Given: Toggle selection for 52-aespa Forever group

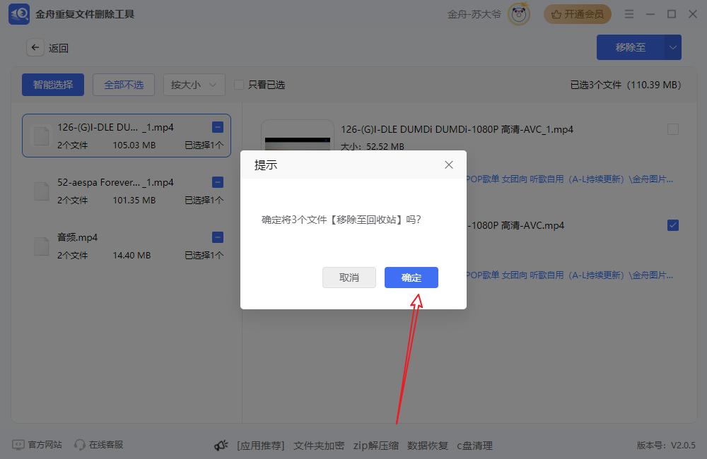Looking at the screenshot, I should pos(218,182).
